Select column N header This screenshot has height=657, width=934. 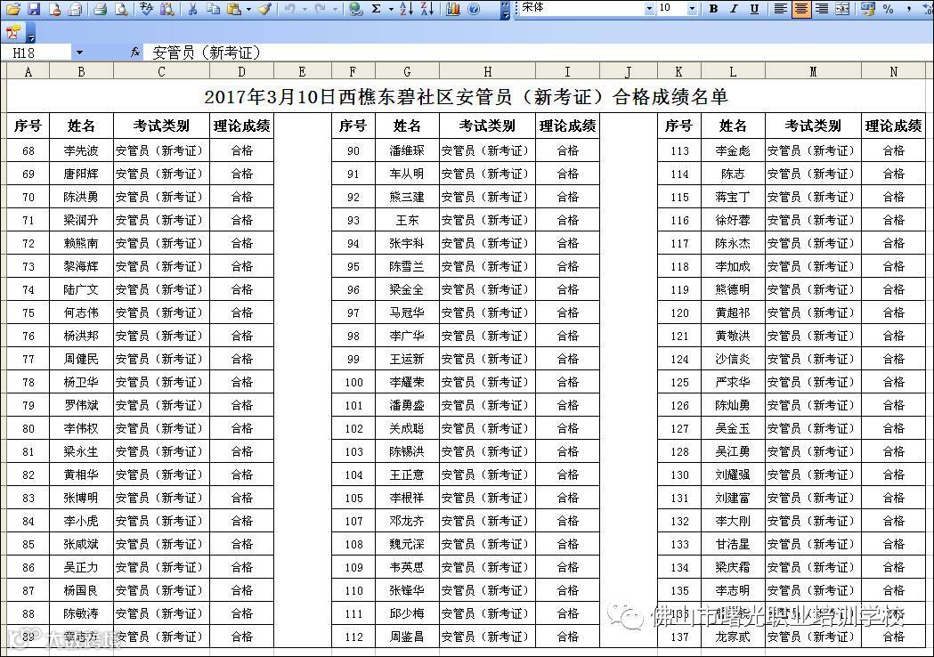tap(894, 71)
